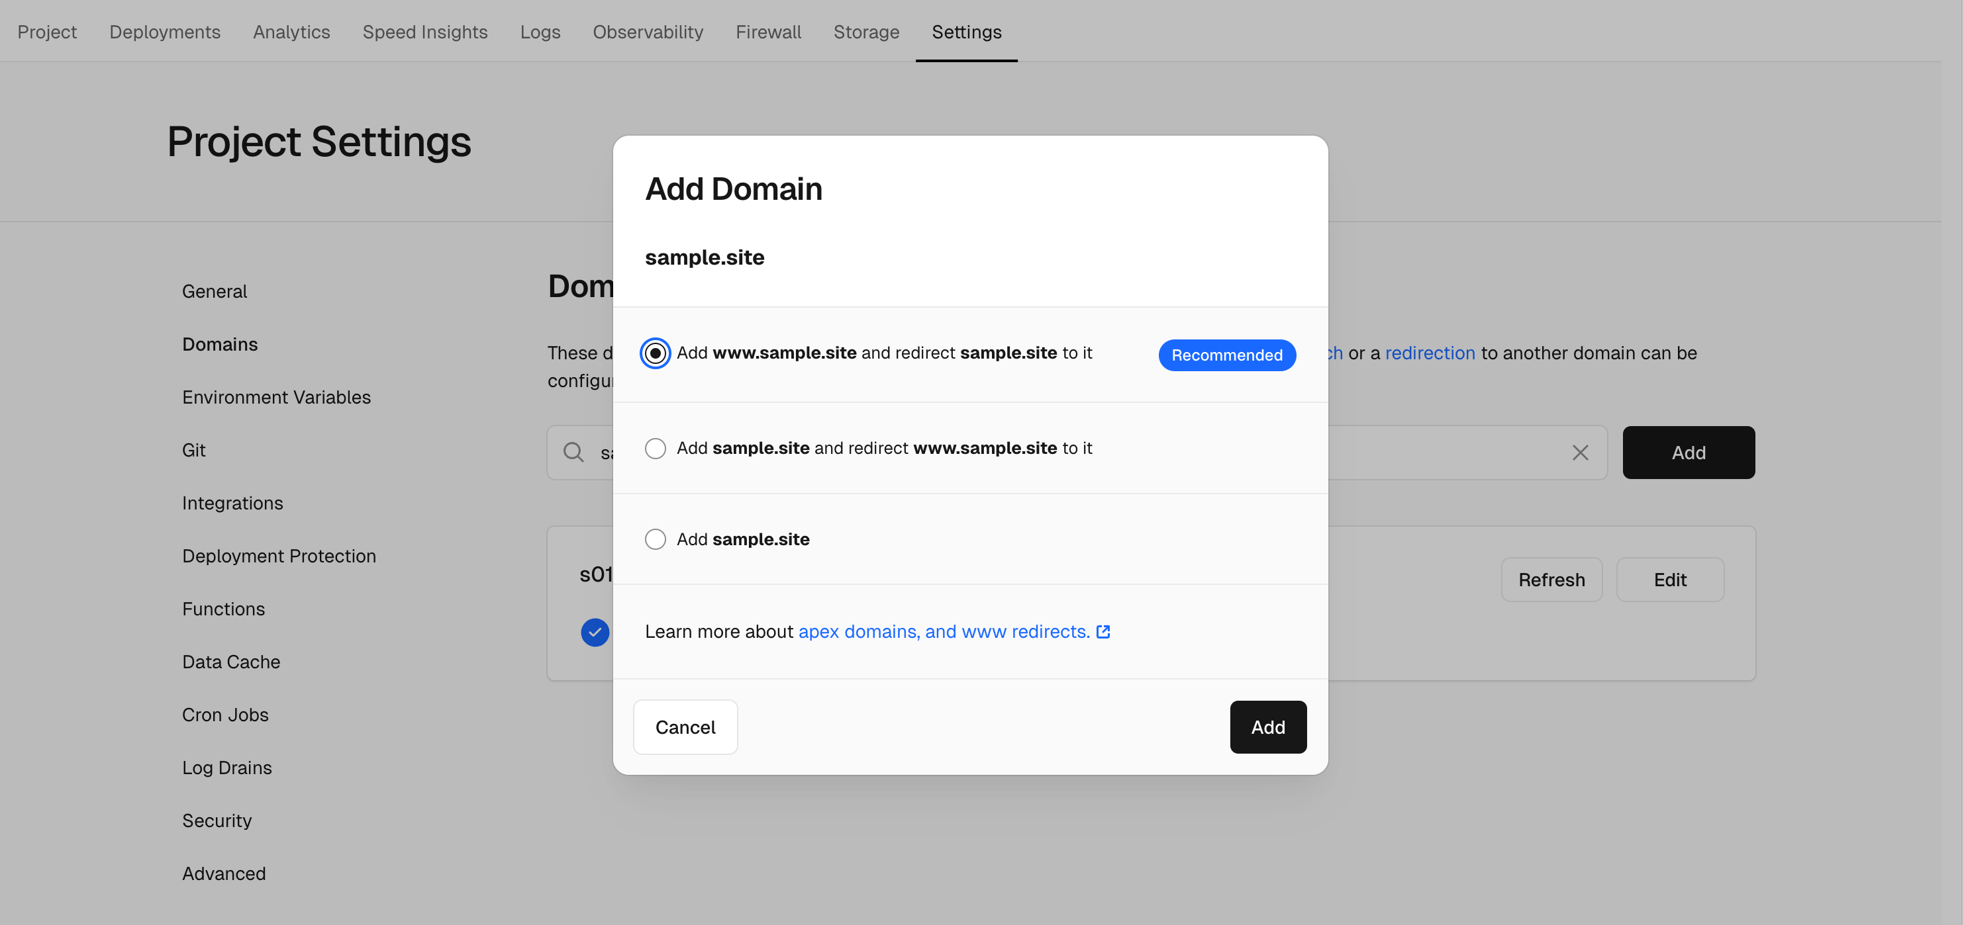1964x925 pixels.
Task: Switch to the Deployments tab
Action: (165, 32)
